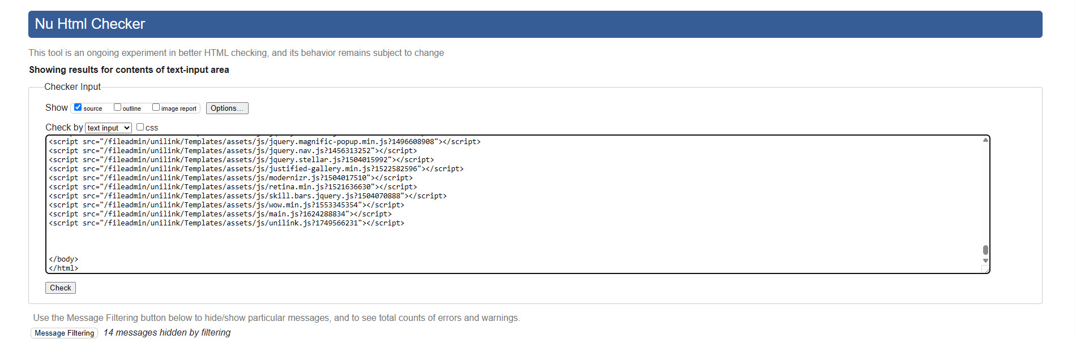1076x339 pixels.
Task: Click the 'Showing results for contents' heading
Action: 129,70
